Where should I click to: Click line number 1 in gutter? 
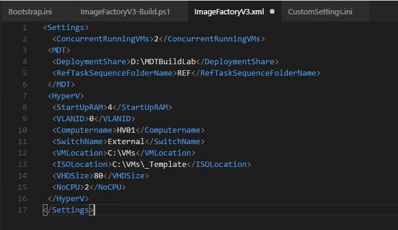point(25,28)
